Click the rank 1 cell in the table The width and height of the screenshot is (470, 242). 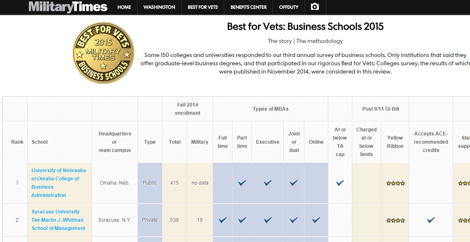(17, 183)
